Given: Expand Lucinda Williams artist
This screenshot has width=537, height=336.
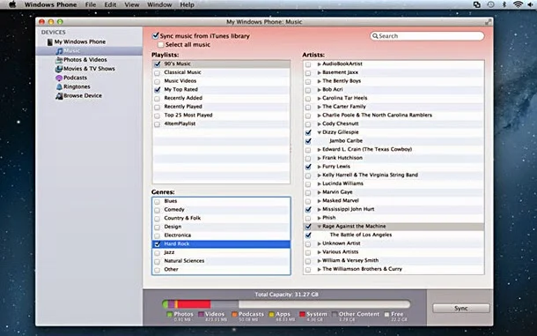Looking at the screenshot, I should click(x=320, y=184).
